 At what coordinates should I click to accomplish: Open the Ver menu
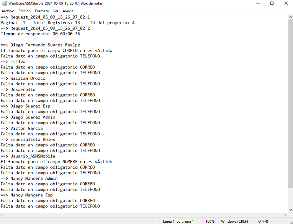point(56,11)
